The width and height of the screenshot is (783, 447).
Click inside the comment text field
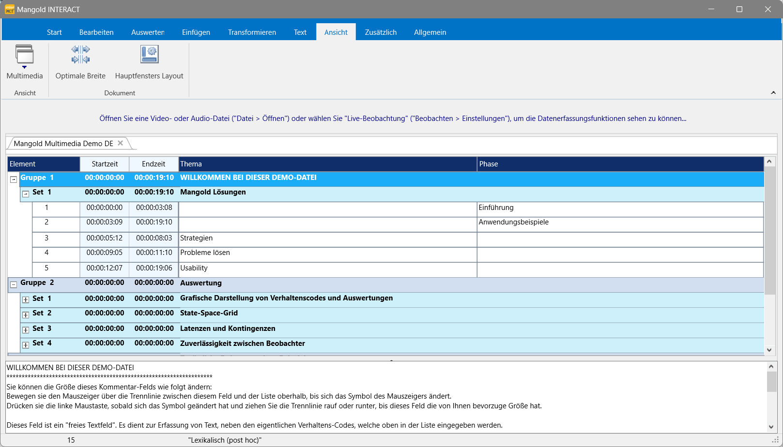(x=386, y=397)
